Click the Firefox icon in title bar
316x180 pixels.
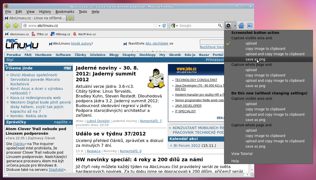click(6, 6)
